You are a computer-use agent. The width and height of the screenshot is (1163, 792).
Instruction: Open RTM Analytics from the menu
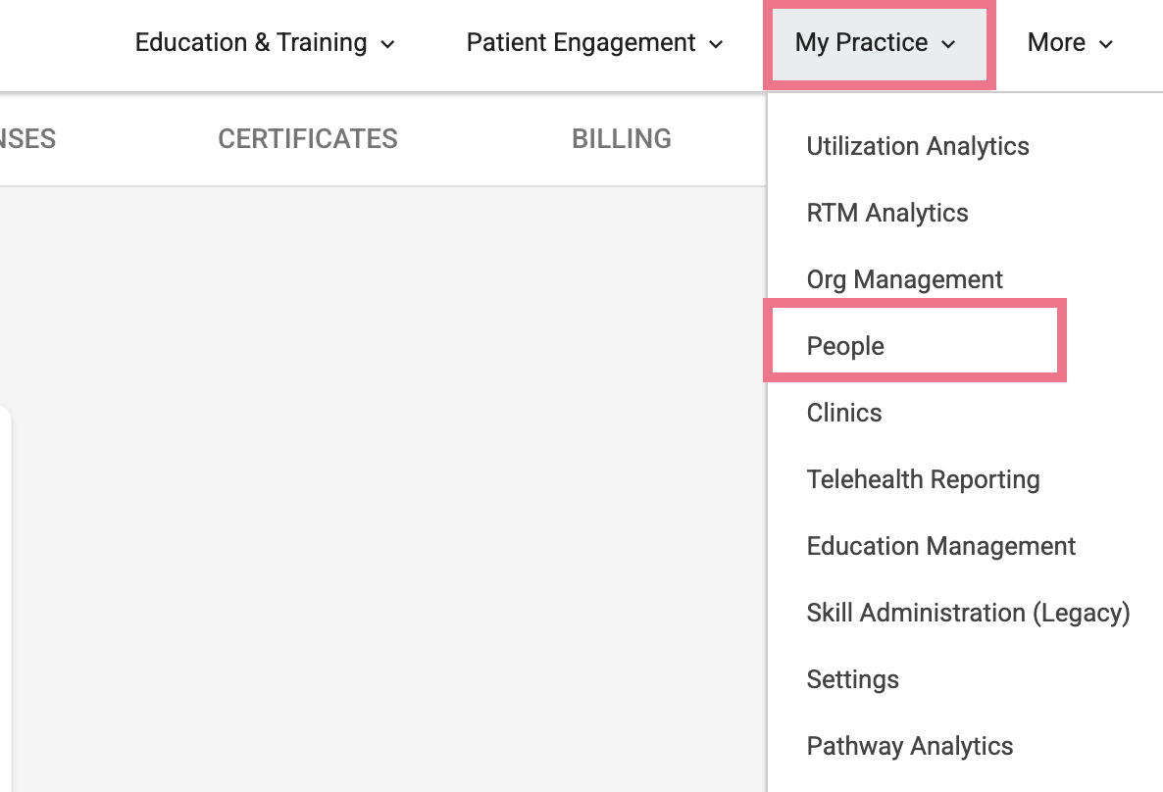coord(887,213)
